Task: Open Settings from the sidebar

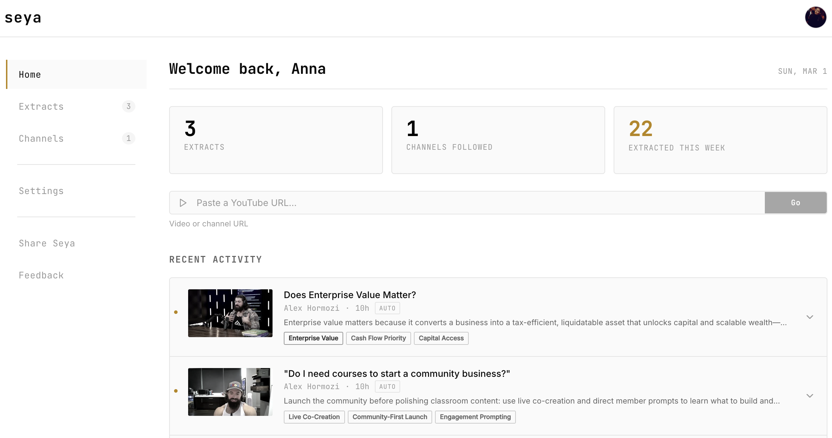Action: [41, 191]
